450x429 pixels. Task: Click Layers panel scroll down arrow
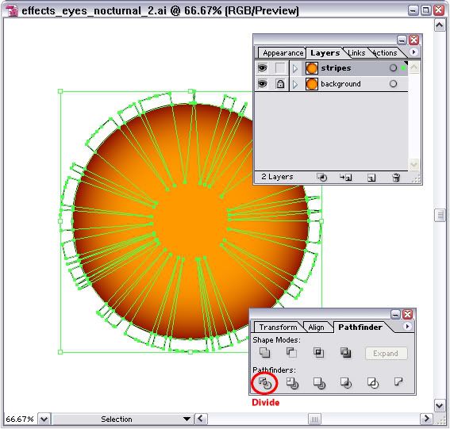click(x=413, y=165)
